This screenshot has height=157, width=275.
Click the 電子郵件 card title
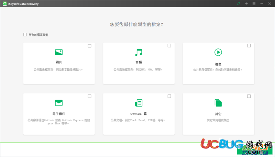point(59,114)
